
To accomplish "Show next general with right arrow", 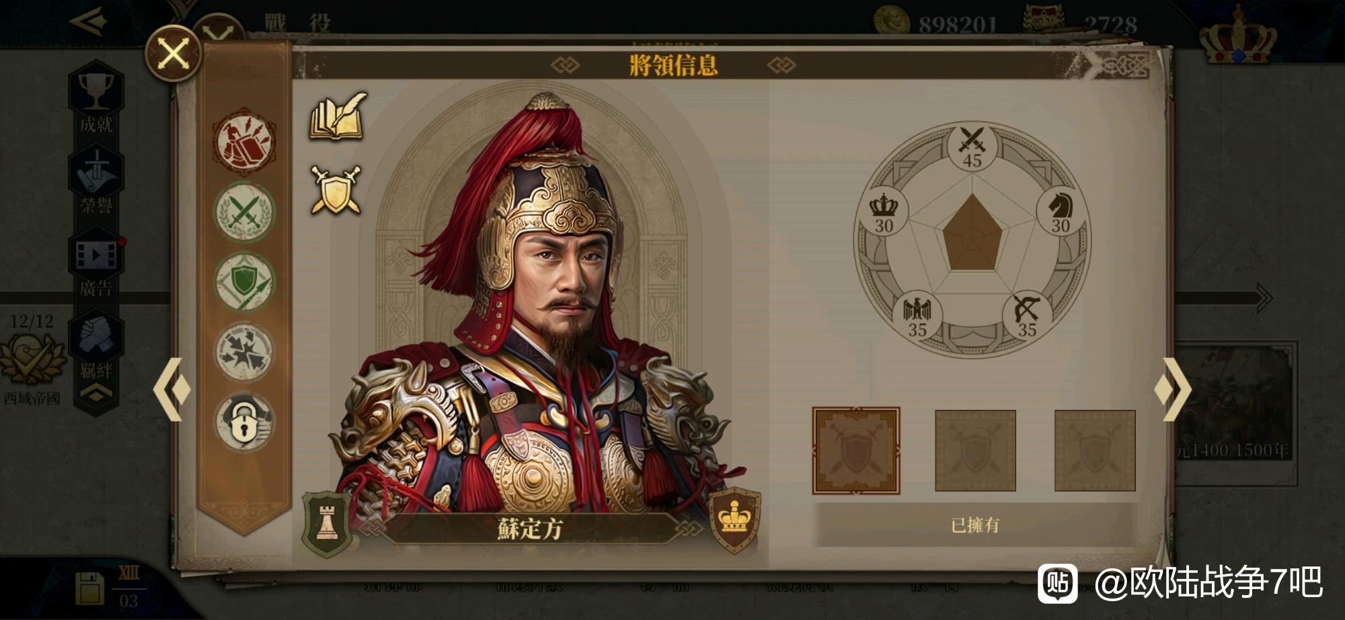I will [x=1173, y=390].
